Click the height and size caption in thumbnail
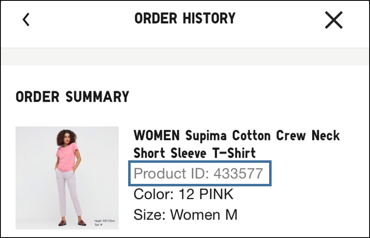The image size is (370, 238). [x=103, y=222]
